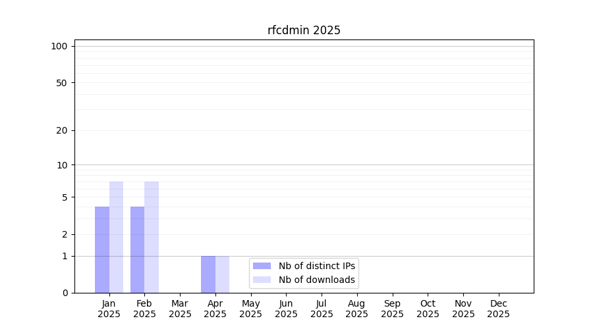Click the January downloads bar
The height and width of the screenshot is (329, 593).
pyautogui.click(x=116, y=237)
